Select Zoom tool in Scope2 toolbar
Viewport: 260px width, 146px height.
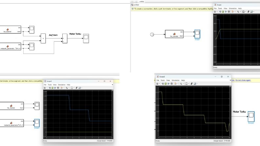[x=181, y=83]
